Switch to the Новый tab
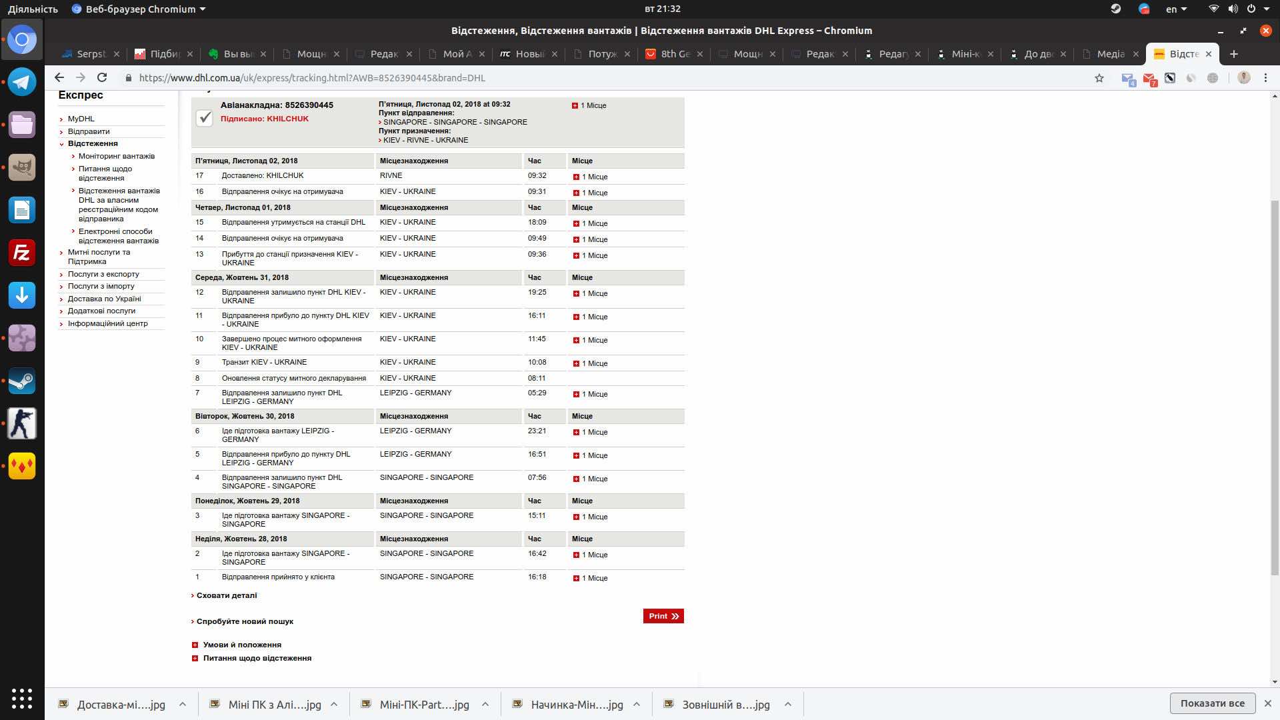1280x720 pixels. pyautogui.click(x=529, y=54)
